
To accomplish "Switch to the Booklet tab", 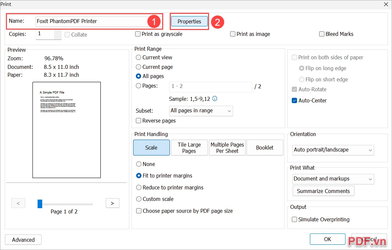I will pyautogui.click(x=265, y=148).
